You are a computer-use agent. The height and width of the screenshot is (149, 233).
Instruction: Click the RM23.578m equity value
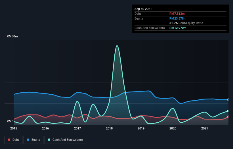click(178, 18)
